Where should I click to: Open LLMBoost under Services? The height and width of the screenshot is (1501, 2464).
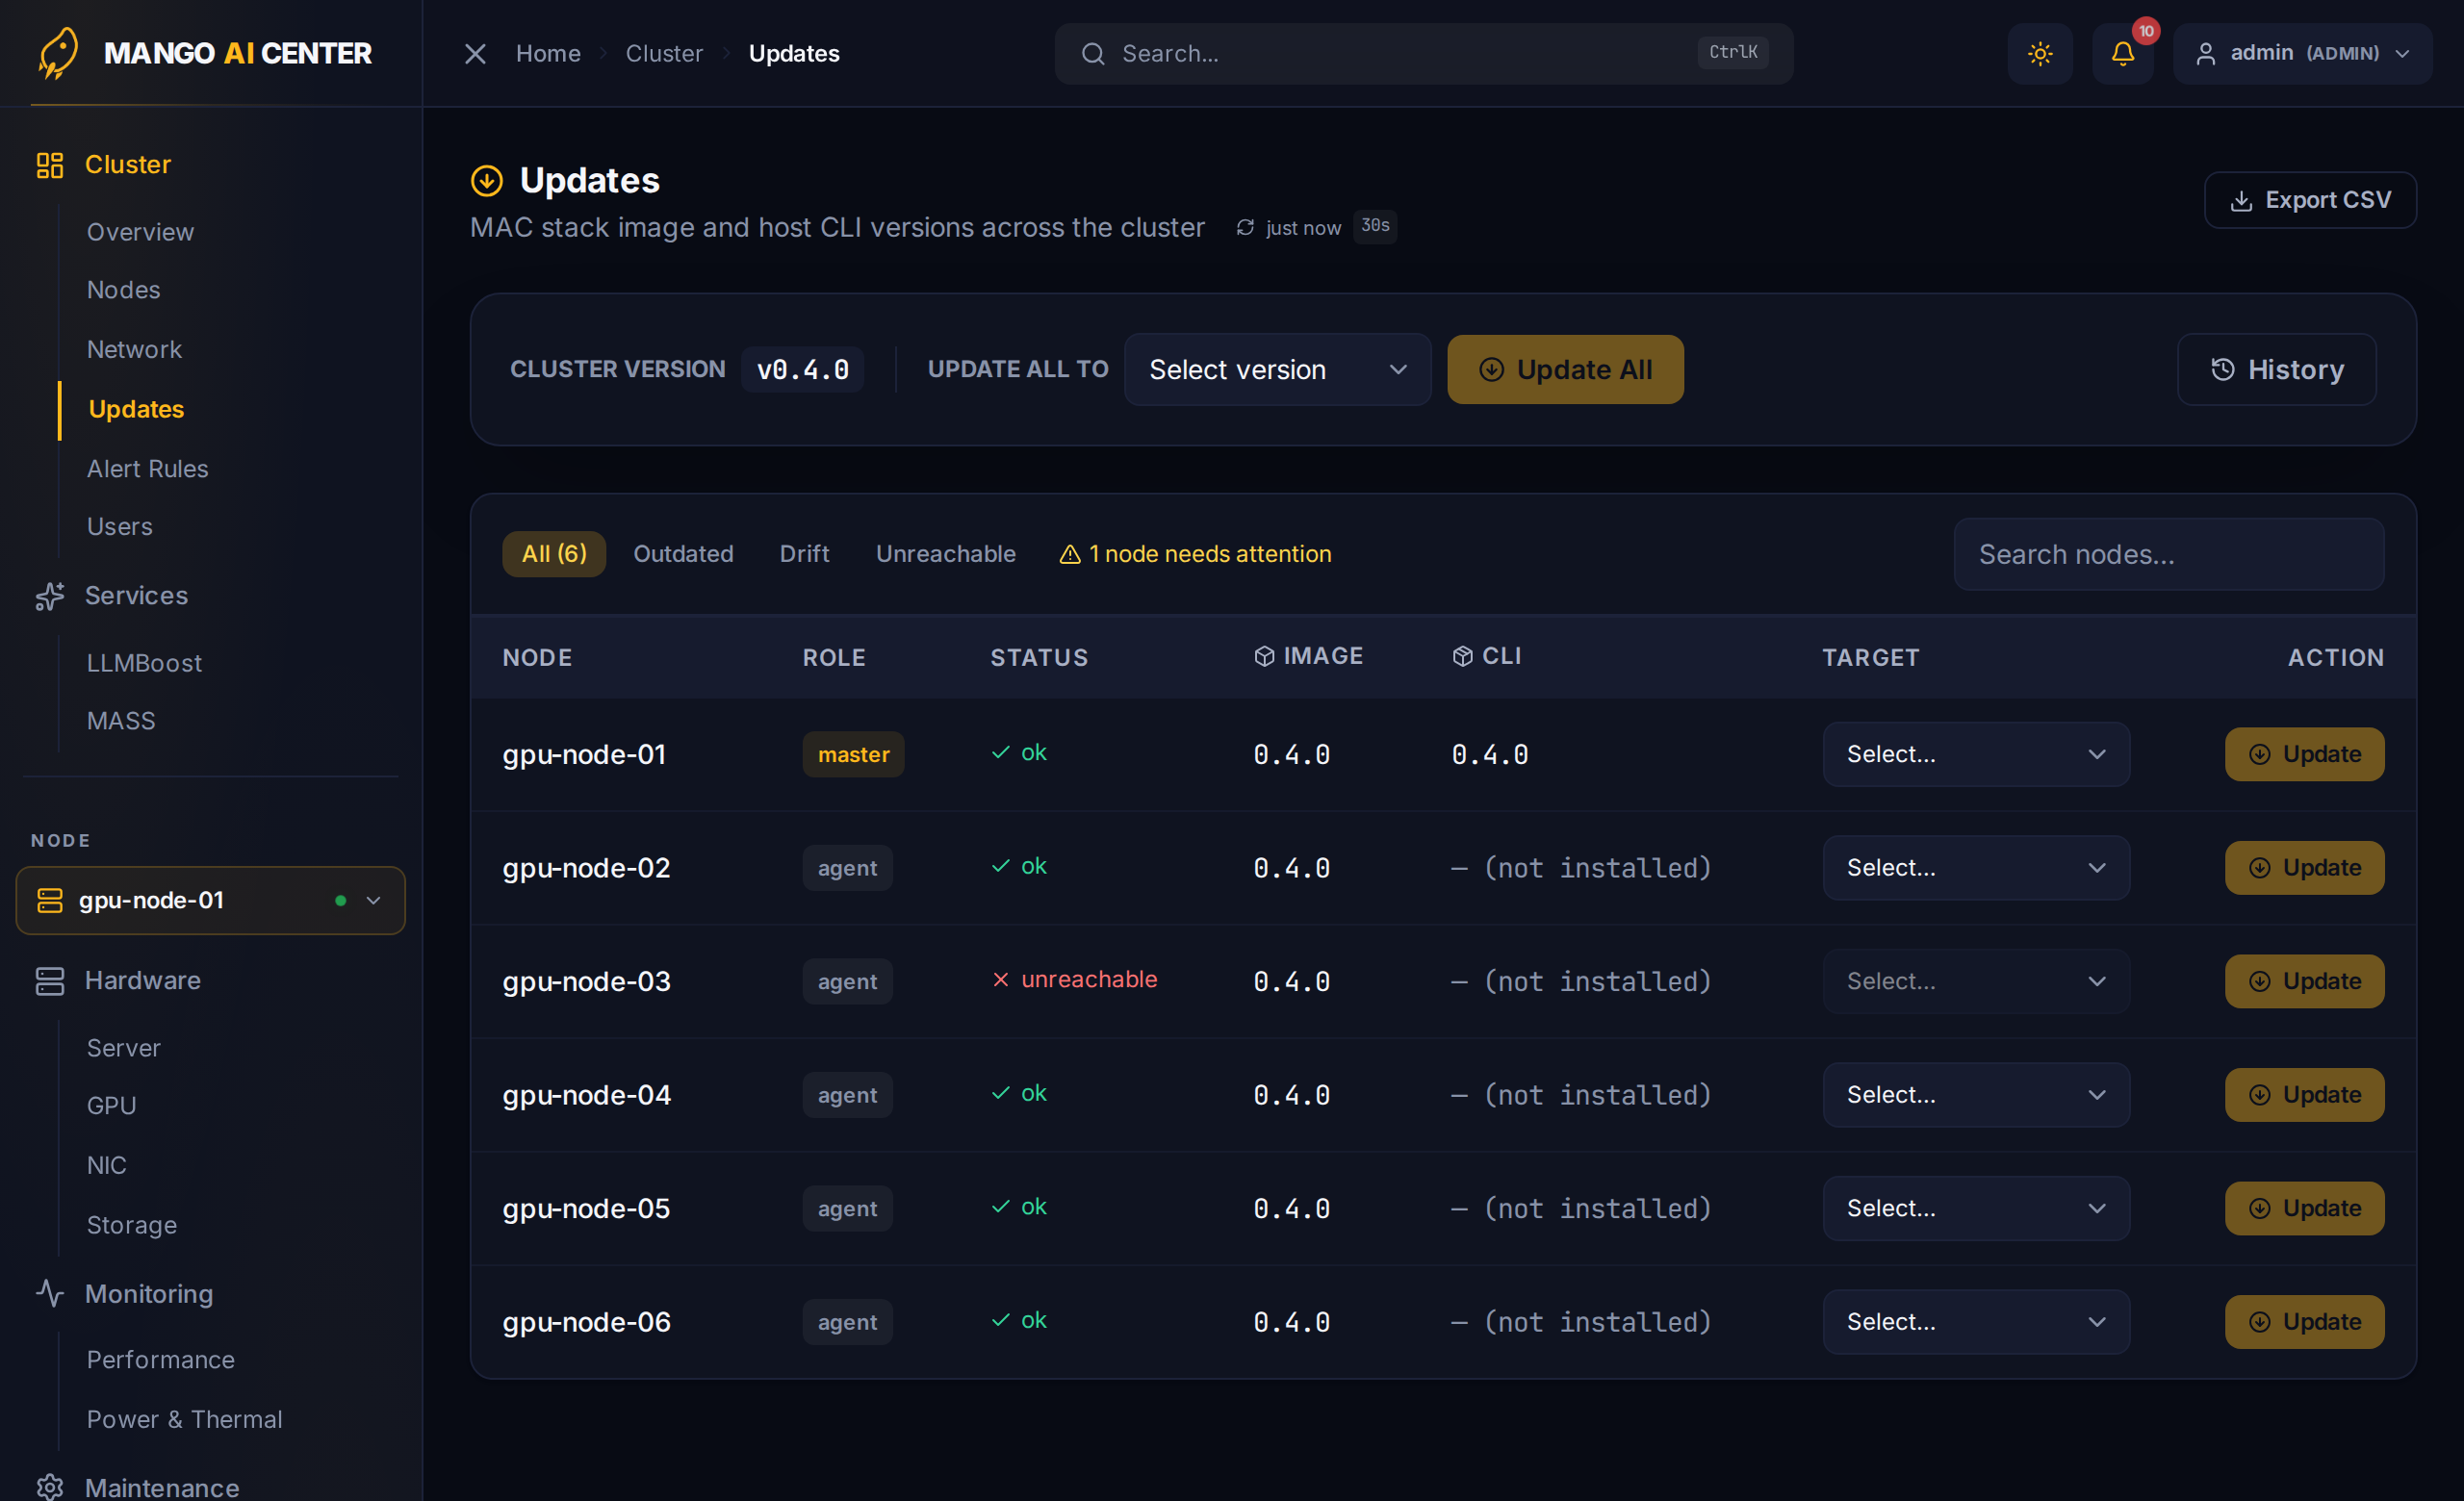pos(144,663)
